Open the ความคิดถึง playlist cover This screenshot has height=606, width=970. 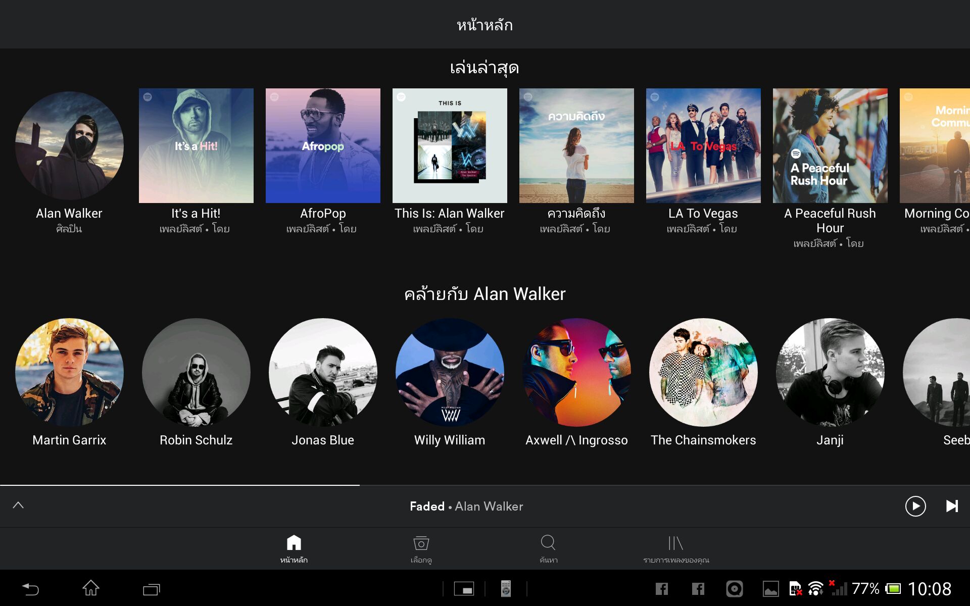[576, 145]
